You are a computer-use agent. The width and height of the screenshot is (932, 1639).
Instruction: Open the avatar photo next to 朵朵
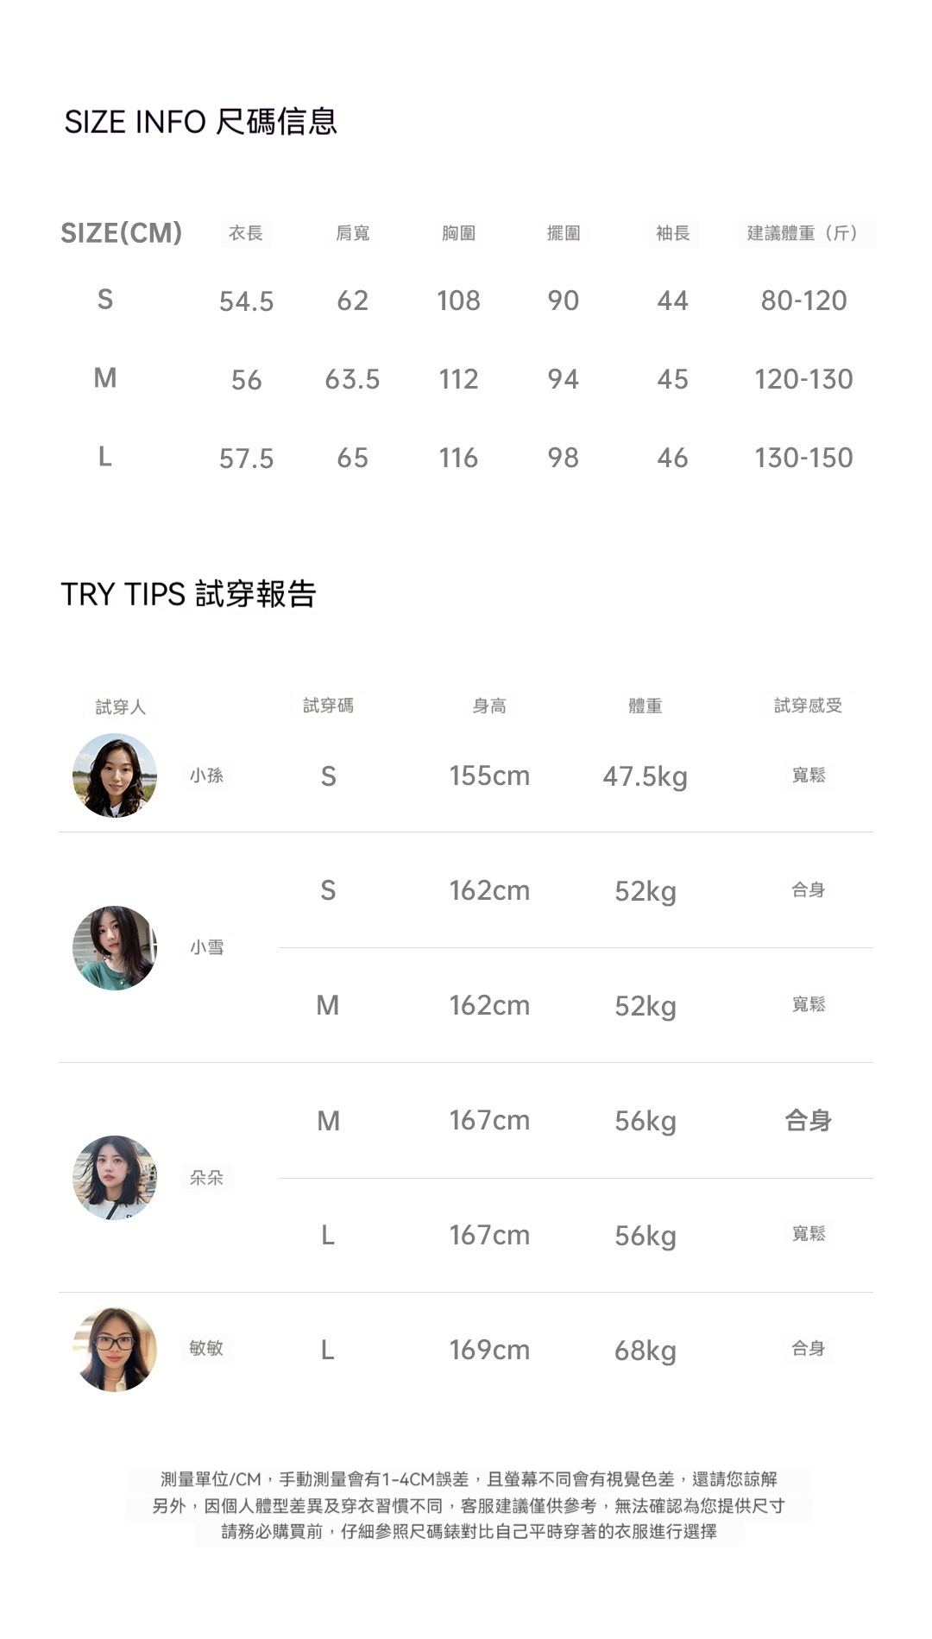coord(115,1177)
